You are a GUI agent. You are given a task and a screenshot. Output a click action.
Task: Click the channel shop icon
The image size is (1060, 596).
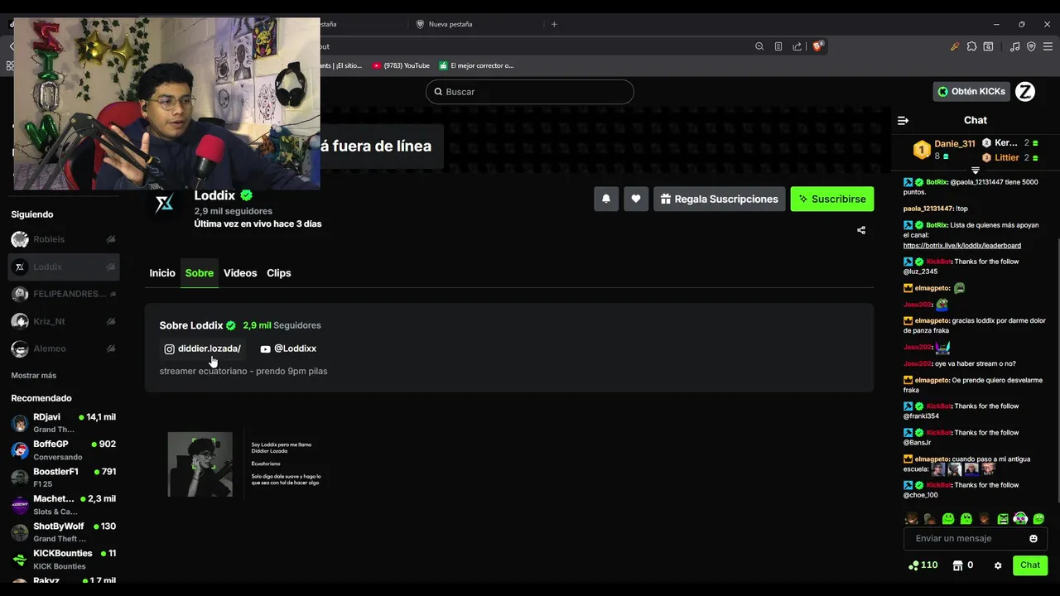pos(957,565)
